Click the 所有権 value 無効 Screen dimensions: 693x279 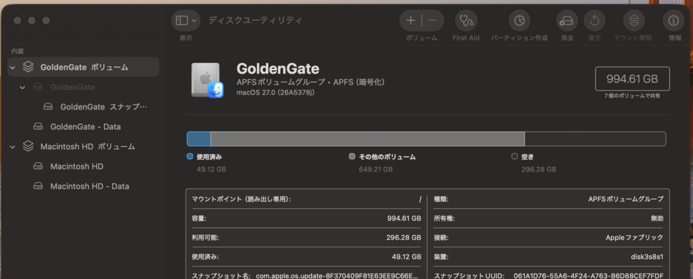657,218
